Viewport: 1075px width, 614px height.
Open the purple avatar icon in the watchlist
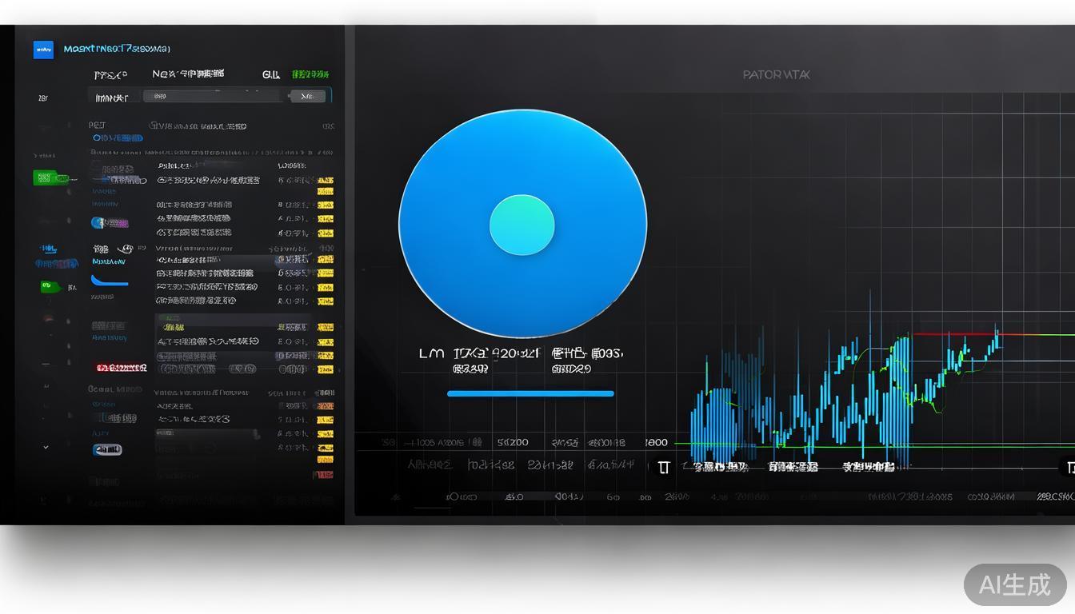97,221
